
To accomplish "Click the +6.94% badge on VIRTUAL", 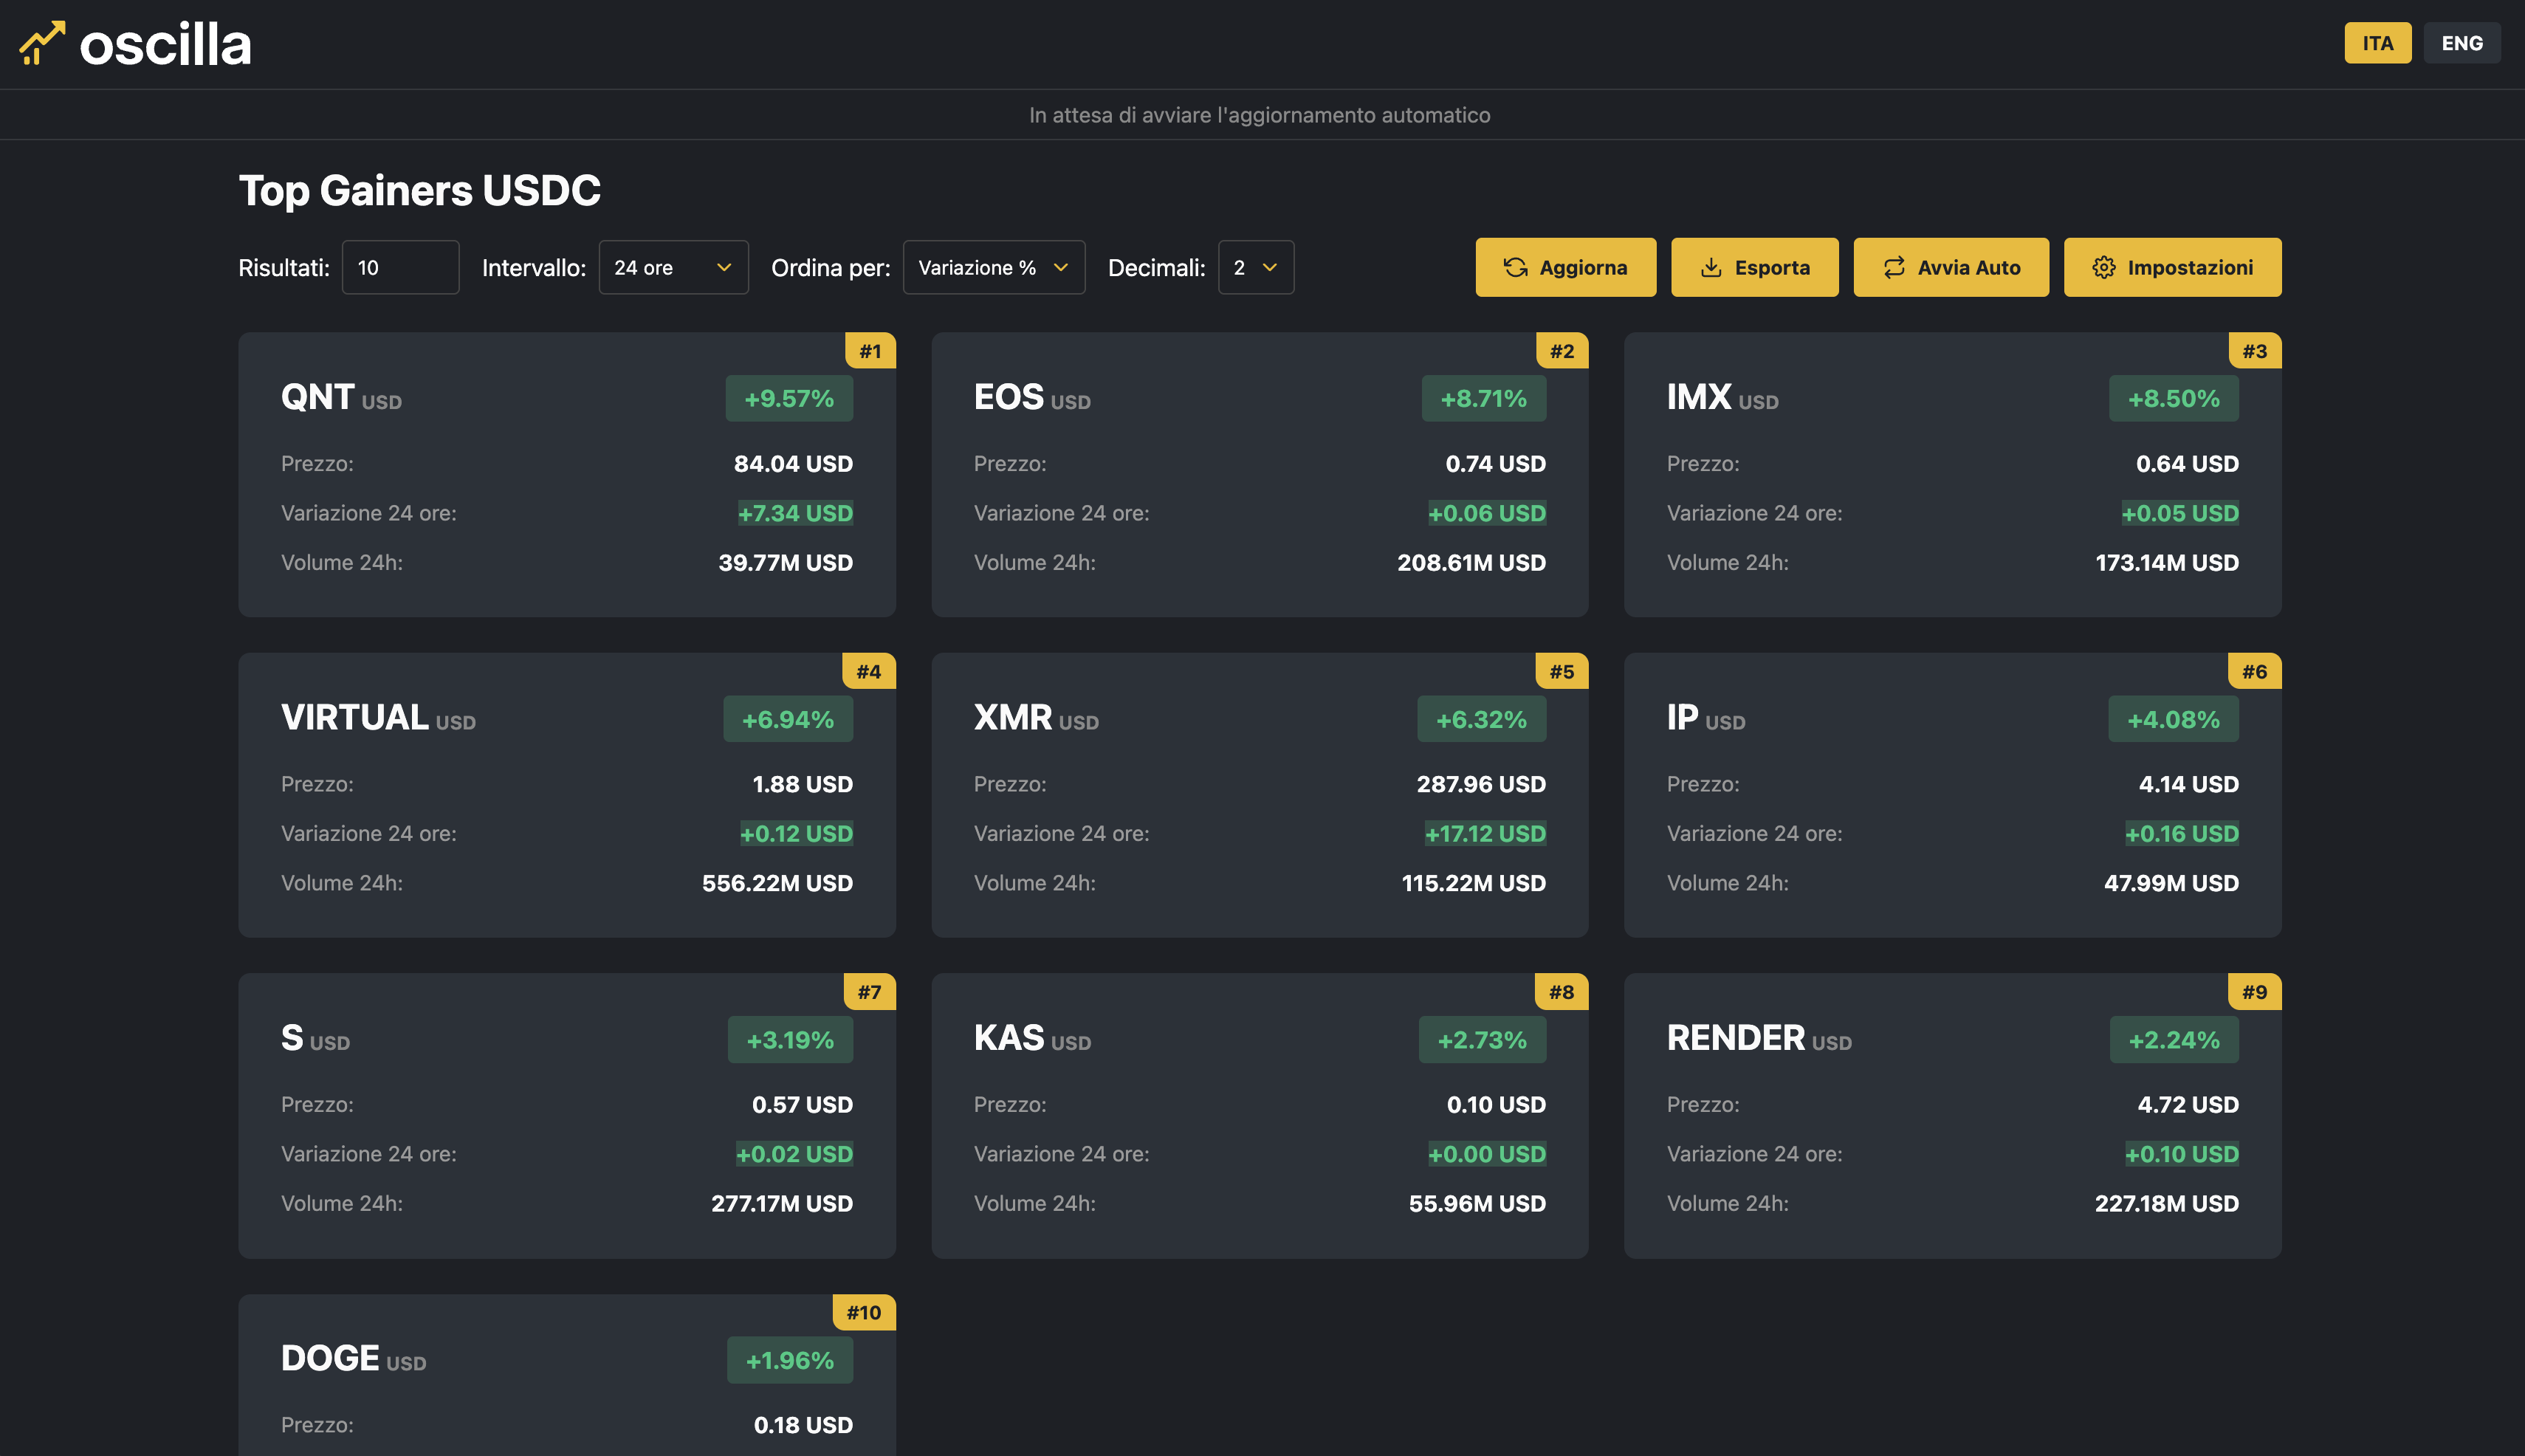I will coord(787,718).
